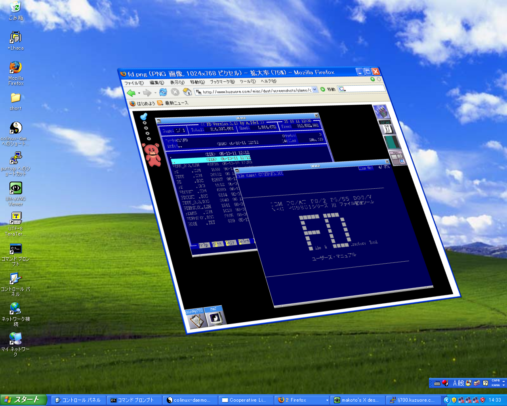The width and height of the screenshot is (507, 406).
Task: Select the ネットワーク接続 desktop icon
Action: tap(15, 315)
